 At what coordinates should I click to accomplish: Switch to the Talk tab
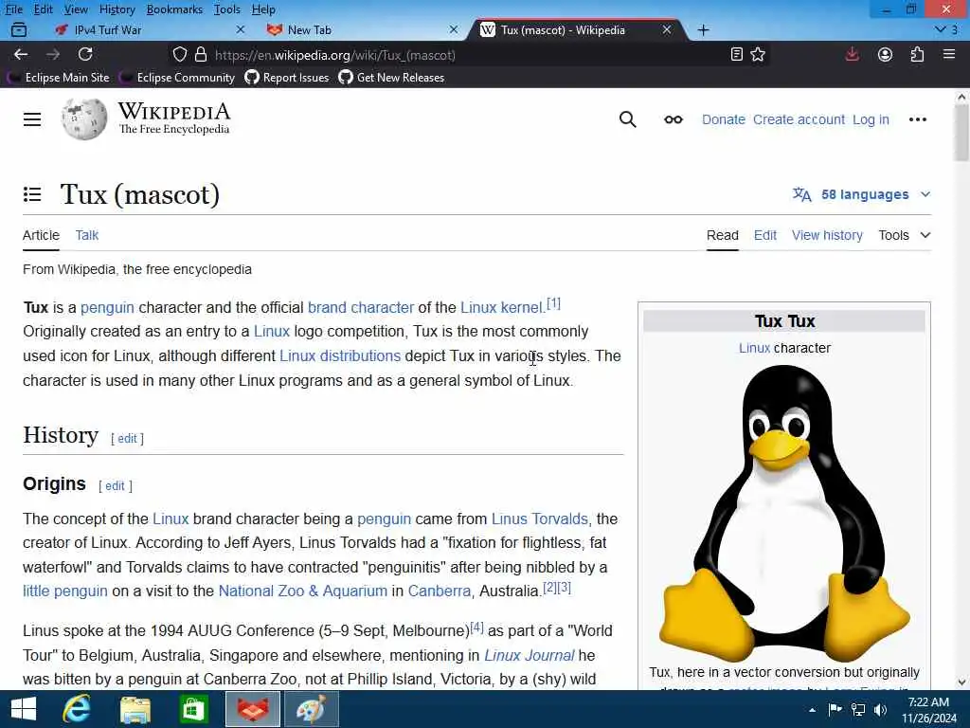coord(86,235)
